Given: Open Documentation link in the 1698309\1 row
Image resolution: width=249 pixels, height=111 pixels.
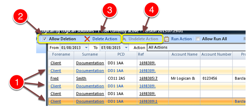Looking at the screenshot, I should pos(90,101).
